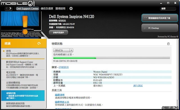
Task: Open the 磁碟重組工具 defragmenter link
Action: tap(62, 102)
